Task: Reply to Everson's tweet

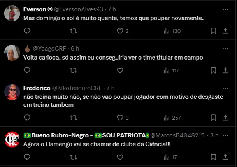Action: (27, 31)
